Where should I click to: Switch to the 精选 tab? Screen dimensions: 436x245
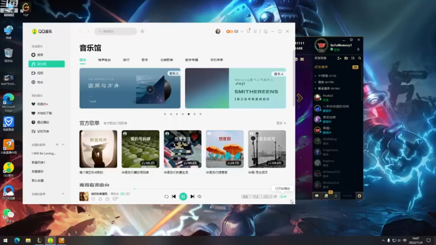tap(83, 60)
